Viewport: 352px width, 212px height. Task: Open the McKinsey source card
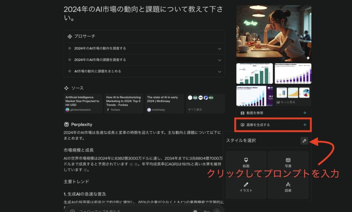click(165, 104)
